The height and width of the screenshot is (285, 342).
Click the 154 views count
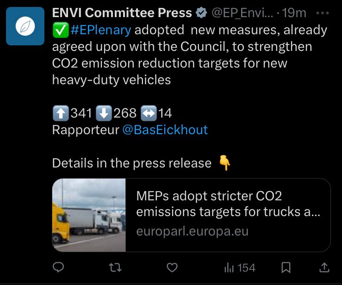tap(246, 267)
